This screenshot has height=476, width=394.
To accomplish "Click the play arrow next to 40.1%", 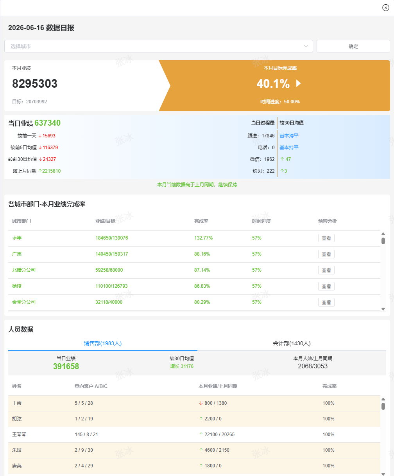I will (x=299, y=83).
